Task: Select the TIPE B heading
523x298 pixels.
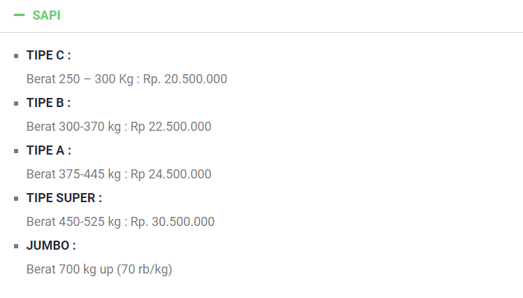Action: coord(48,103)
